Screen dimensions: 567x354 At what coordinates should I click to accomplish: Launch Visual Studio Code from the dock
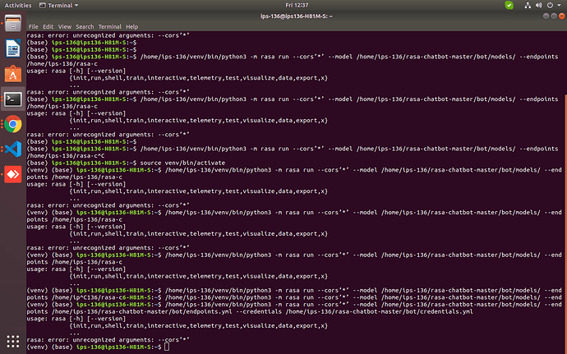click(13, 149)
